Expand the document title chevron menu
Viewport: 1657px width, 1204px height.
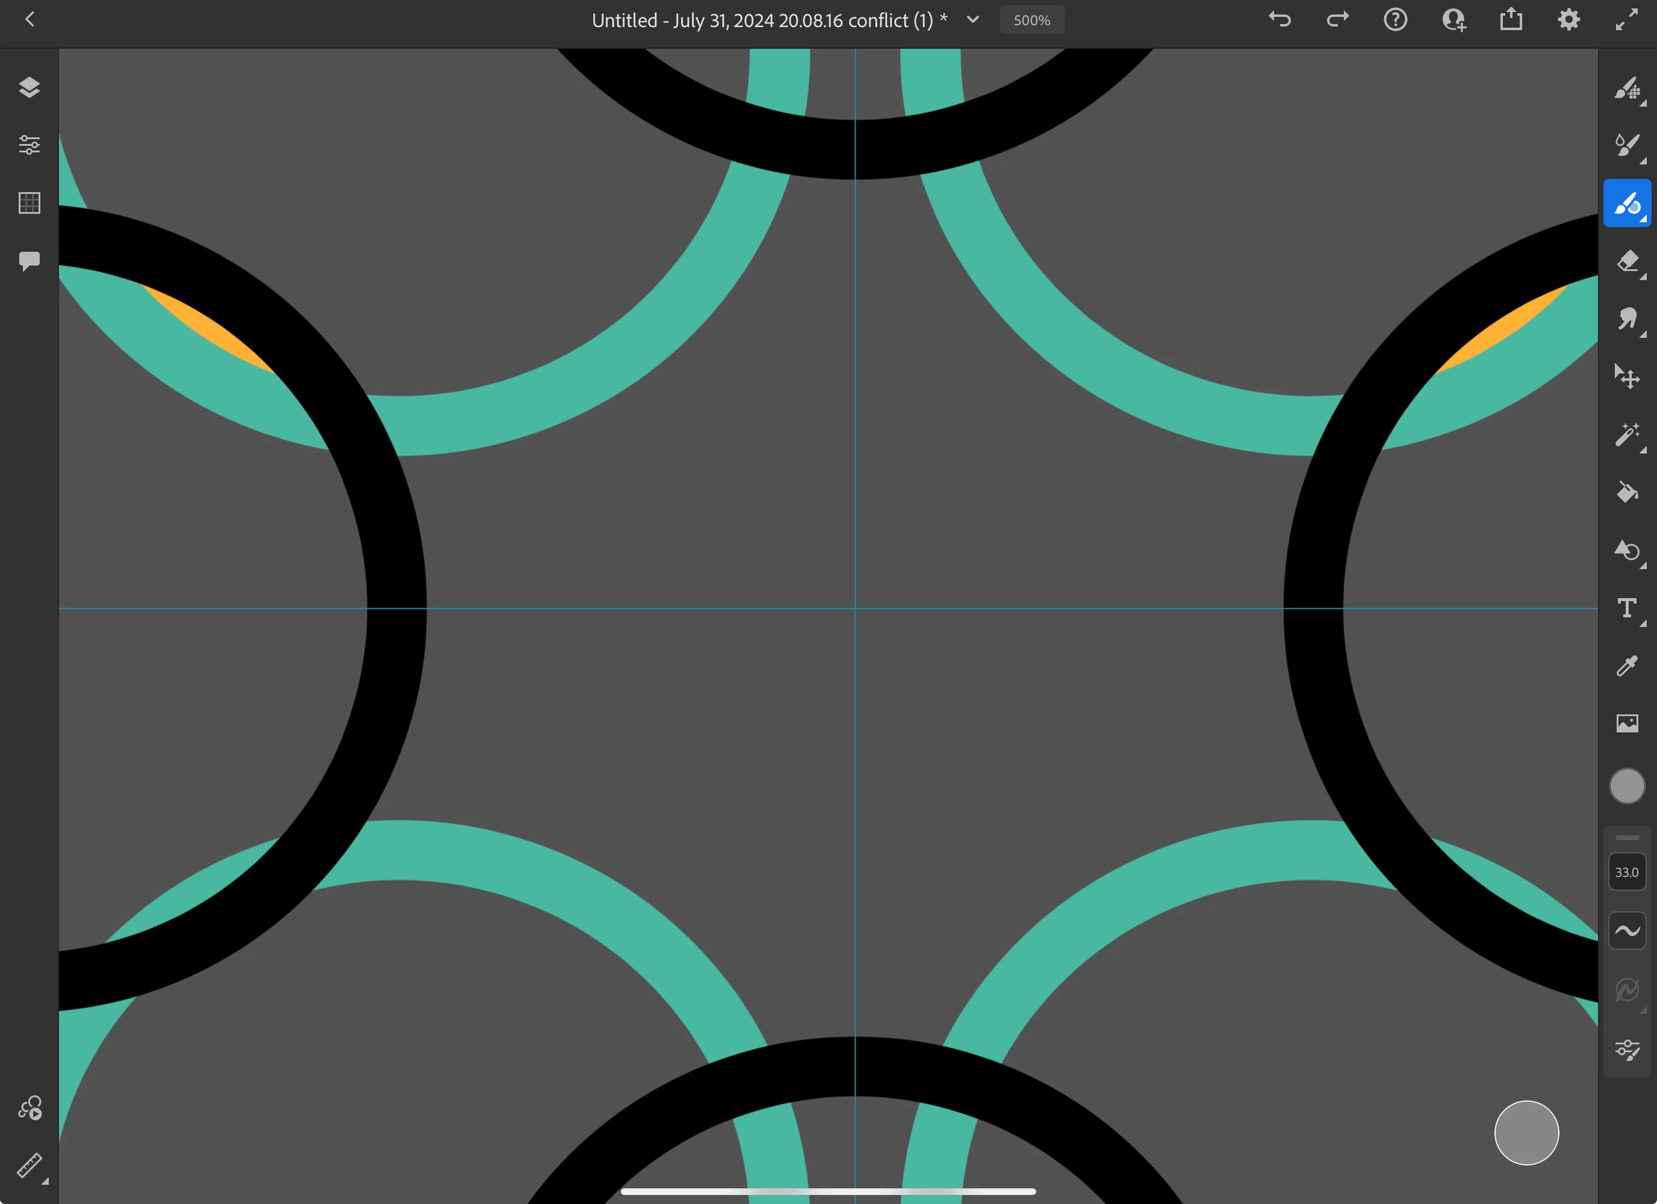972,20
